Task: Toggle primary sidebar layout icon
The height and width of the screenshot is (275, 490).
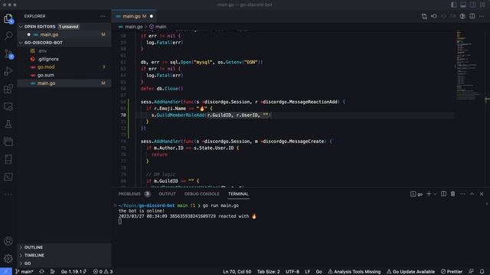Action: tap(453, 5)
